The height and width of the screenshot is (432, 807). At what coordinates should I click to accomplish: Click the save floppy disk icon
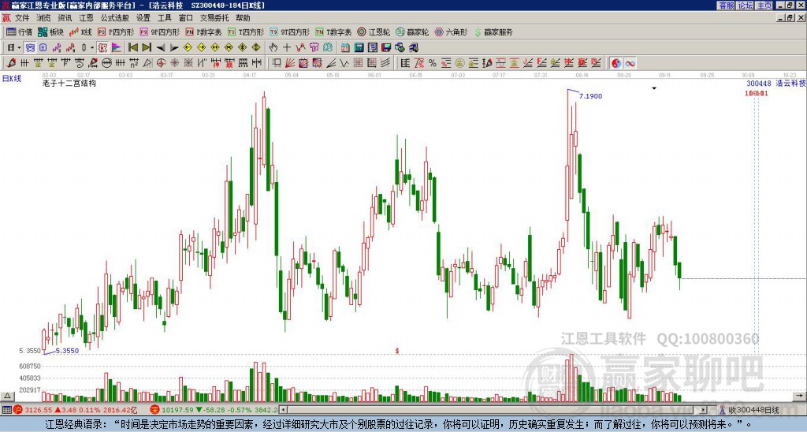point(386,47)
